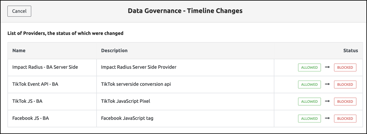This screenshot has height=134, width=367.
Task: Click ALLOWED badge for Facebook JS row
Action: pos(309,119)
